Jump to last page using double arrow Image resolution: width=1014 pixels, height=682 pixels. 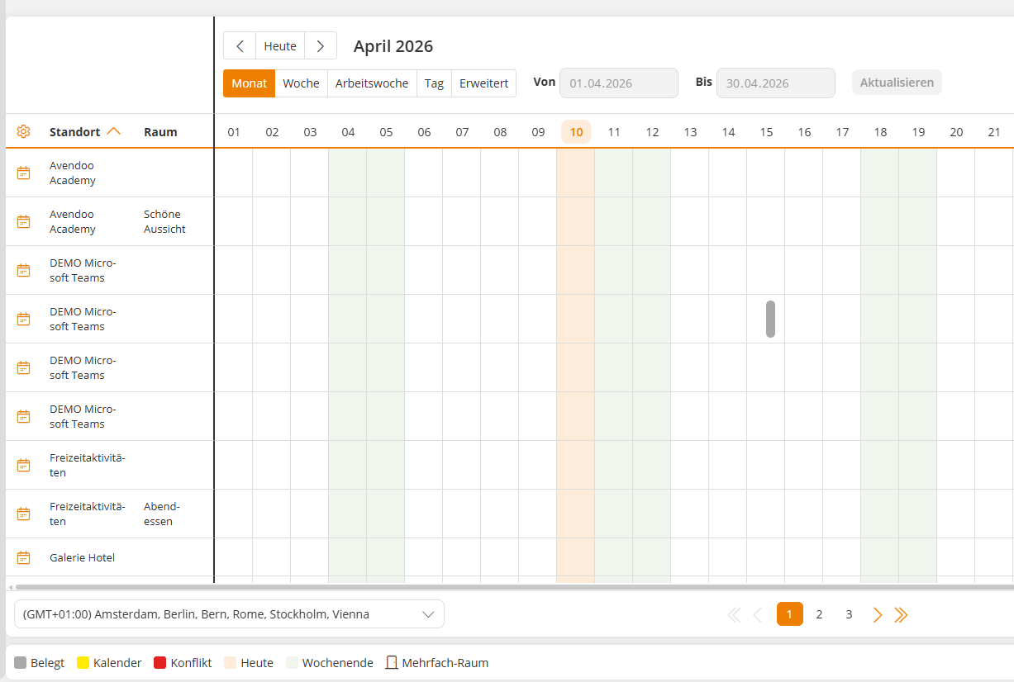901,614
